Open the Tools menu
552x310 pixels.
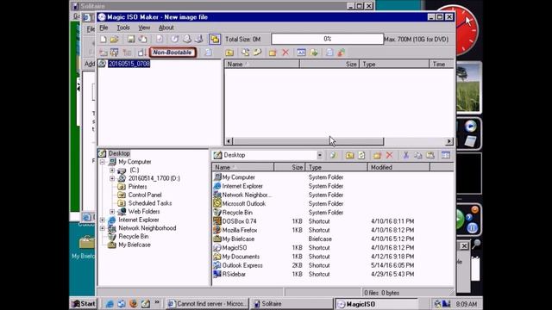tap(123, 28)
